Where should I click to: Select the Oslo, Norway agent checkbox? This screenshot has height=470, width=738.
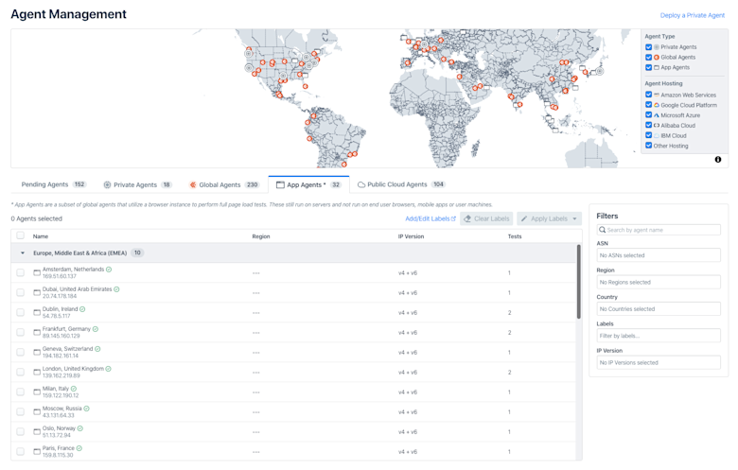[x=20, y=432]
